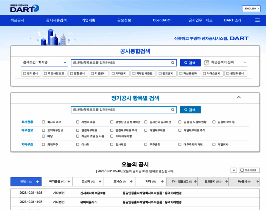
Task: Open 공시서류검색 menu
Action: 56,20
